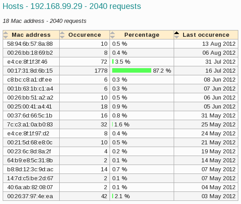The height and width of the screenshot is (204, 241).
Task: Select Mac address 40:6a:ab:82:08:07
Action: click(30, 187)
